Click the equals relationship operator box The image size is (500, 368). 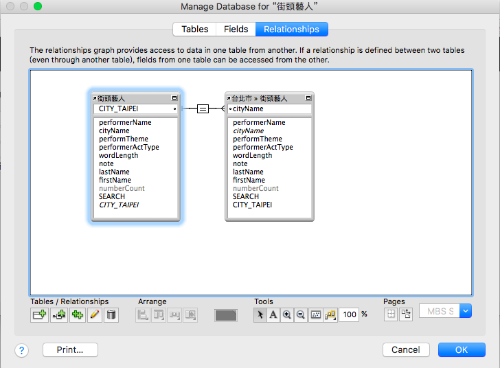click(x=203, y=108)
